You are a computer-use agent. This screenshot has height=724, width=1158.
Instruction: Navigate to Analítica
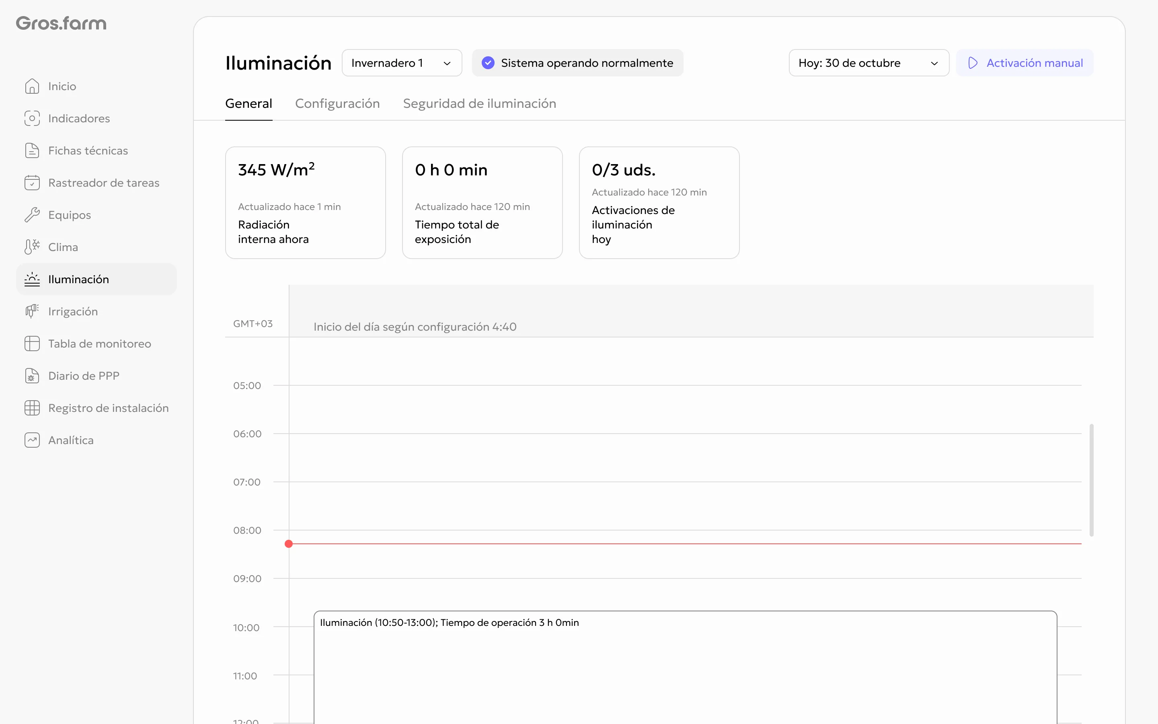click(x=96, y=440)
